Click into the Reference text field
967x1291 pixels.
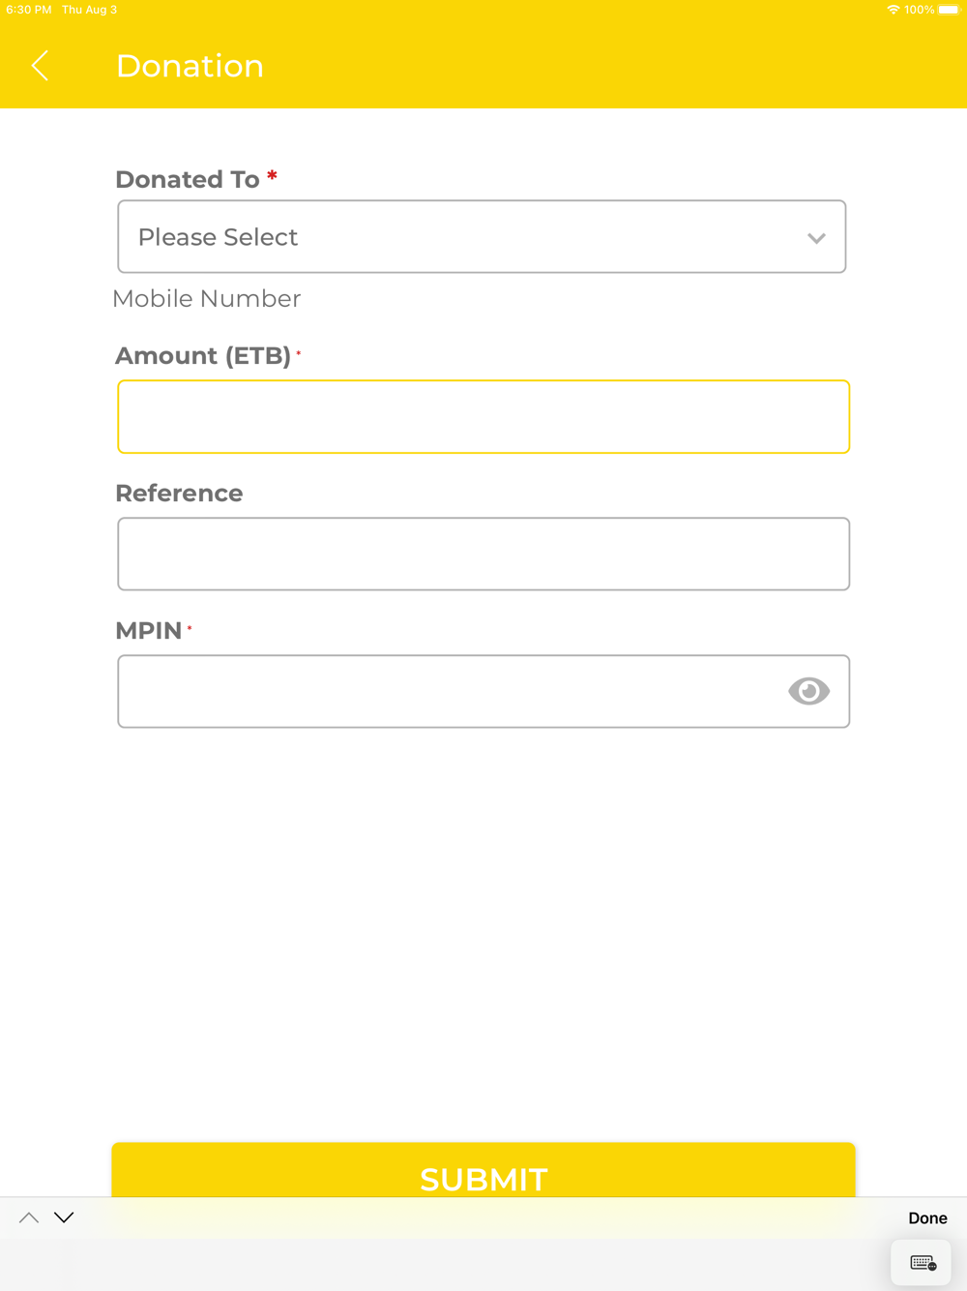[483, 555]
